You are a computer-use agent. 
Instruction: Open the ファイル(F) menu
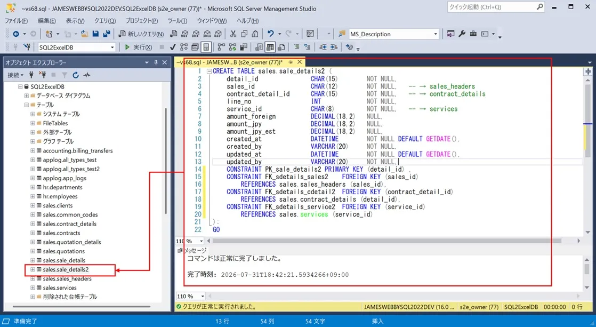16,20
